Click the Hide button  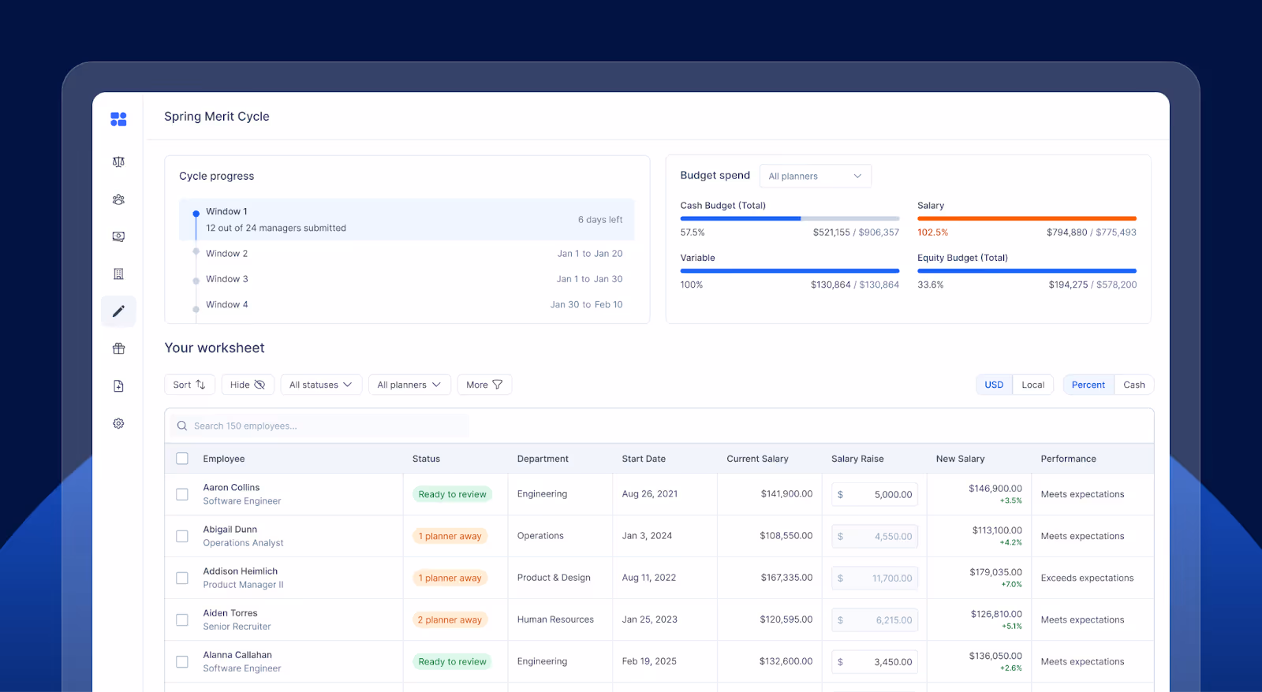(248, 385)
